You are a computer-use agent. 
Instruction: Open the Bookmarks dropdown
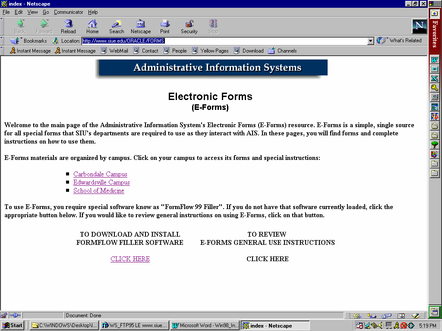pos(29,41)
